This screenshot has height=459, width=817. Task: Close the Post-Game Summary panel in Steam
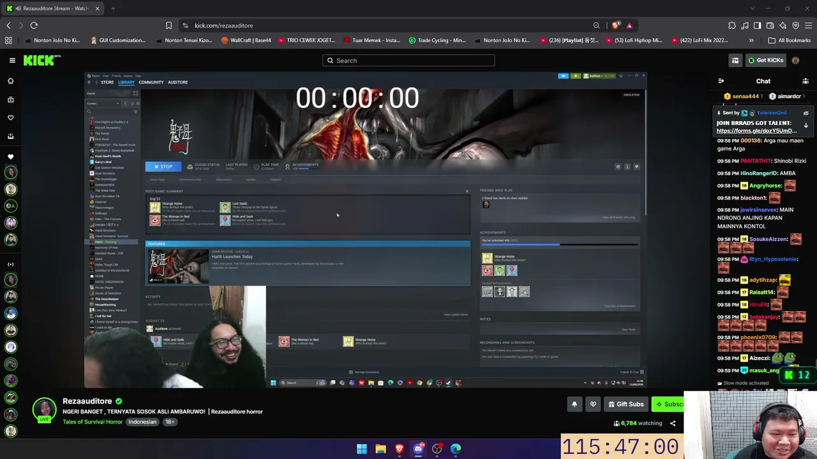[x=467, y=191]
